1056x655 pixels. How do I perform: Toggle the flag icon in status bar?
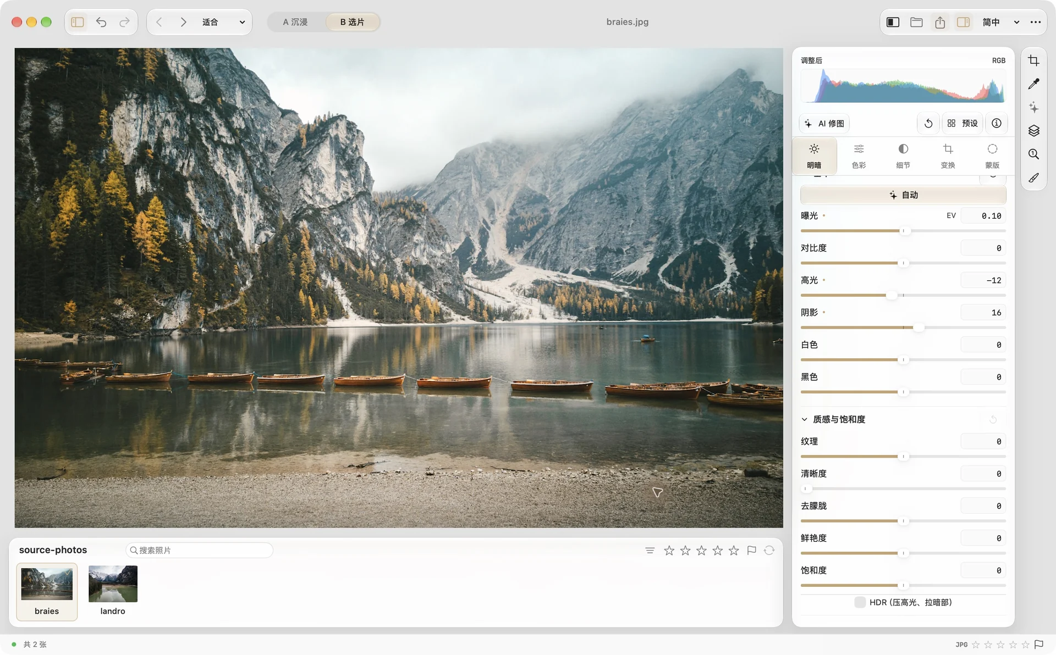[x=1039, y=644]
